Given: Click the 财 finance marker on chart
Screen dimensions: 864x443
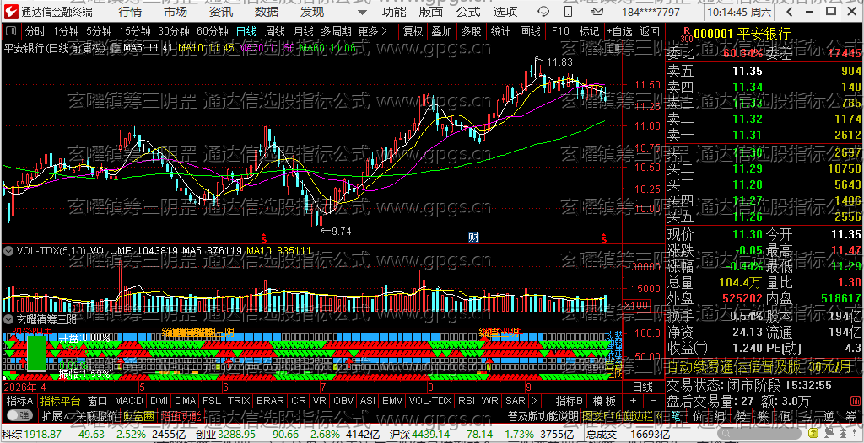Looking at the screenshot, I should tap(473, 238).
